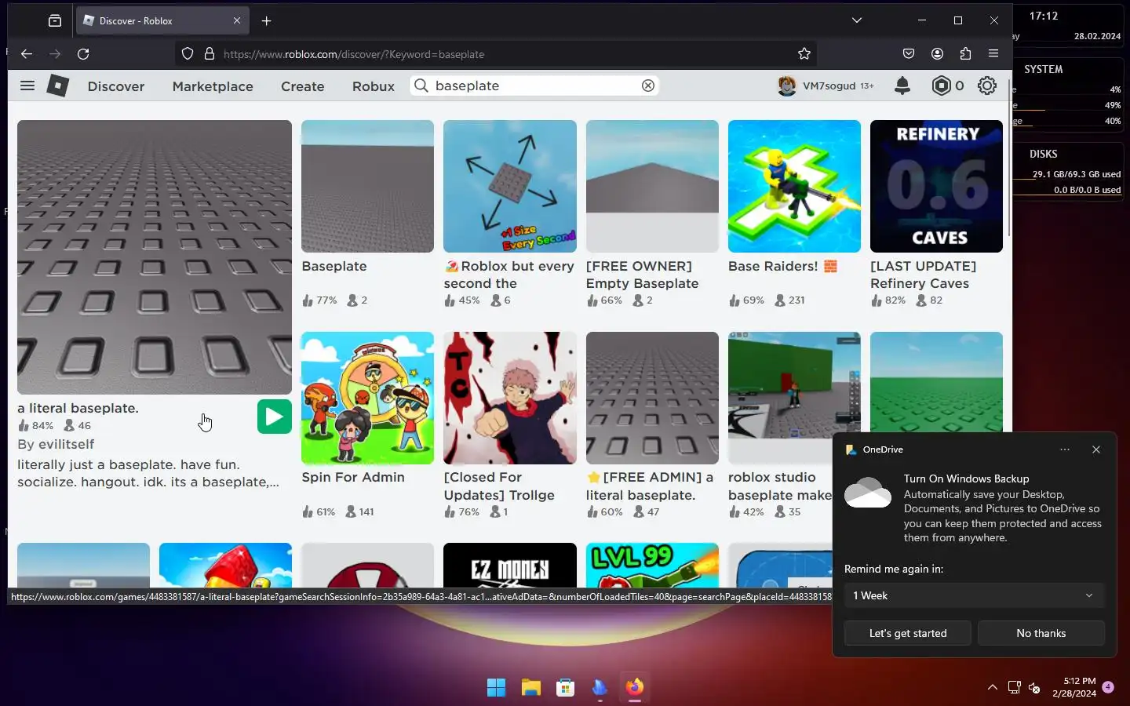The height and width of the screenshot is (706, 1130).
Task: Open the Refinery Caves thumbnail
Action: pos(936,186)
